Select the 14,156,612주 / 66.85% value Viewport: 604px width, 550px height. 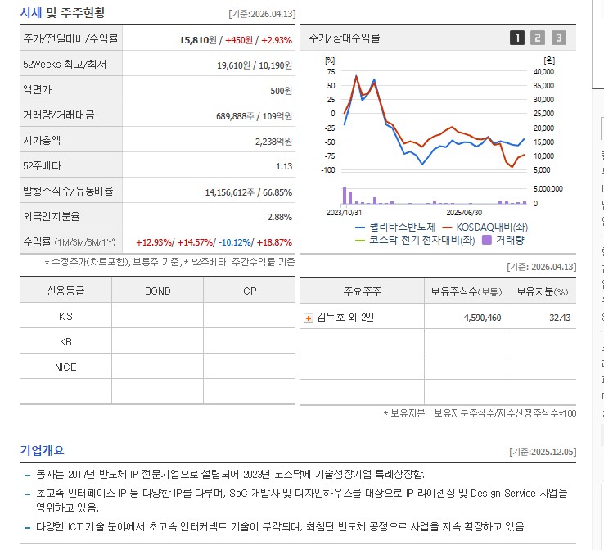(249, 192)
